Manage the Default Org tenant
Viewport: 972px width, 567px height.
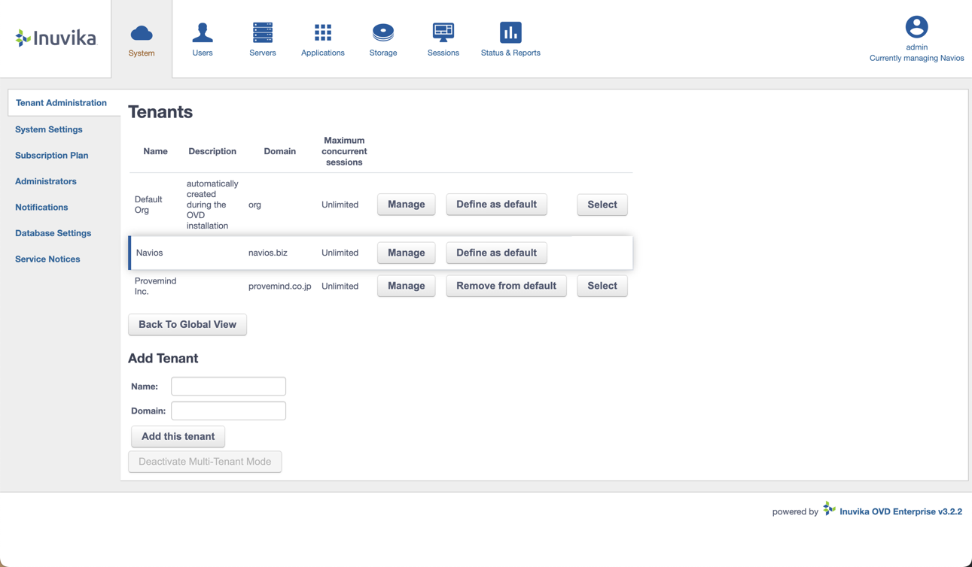pos(407,205)
